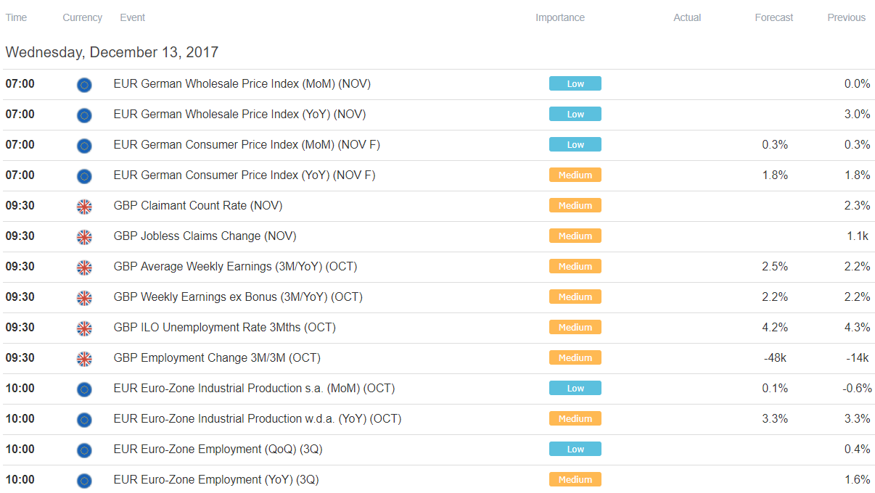
Task: Click the UK flag icon for ILO Unemployment Rate
Action: (x=84, y=328)
